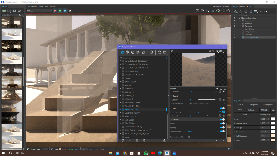The image size is (277, 156).
Task: Switch to the Stats tab
Action: (x=242, y=7)
